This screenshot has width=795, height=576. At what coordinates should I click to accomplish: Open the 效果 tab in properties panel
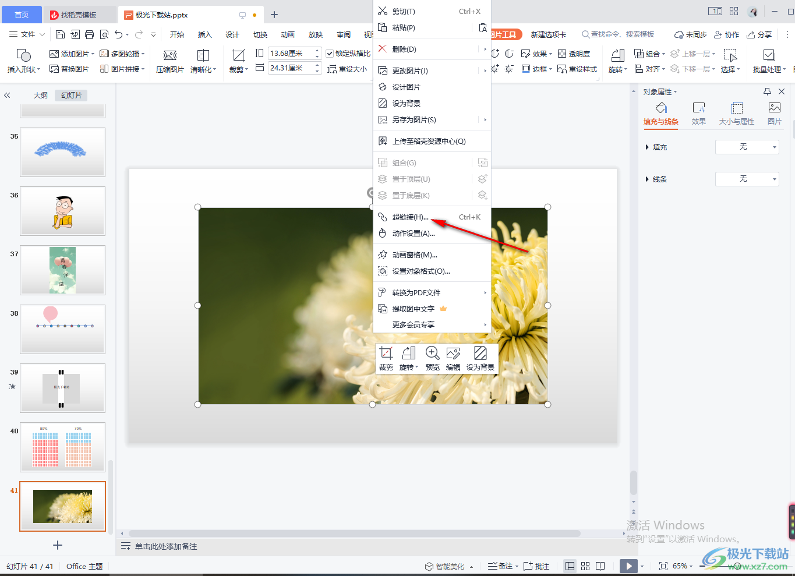pos(699,114)
